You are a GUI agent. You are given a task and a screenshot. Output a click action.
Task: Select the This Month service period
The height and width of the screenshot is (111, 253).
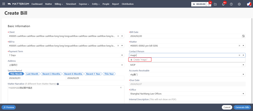pyautogui.click(x=16, y=74)
